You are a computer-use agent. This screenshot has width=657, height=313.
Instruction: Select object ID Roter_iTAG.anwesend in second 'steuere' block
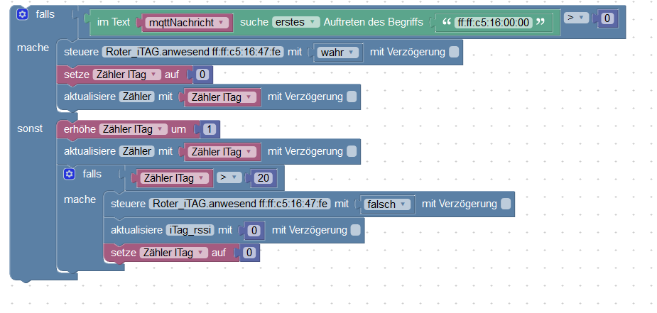coord(239,204)
